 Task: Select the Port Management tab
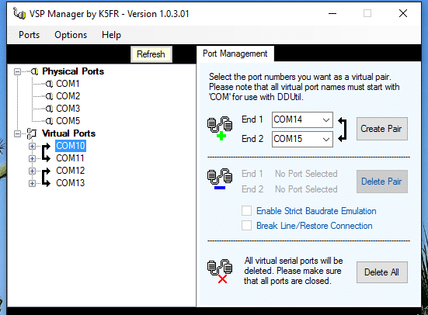pos(235,54)
